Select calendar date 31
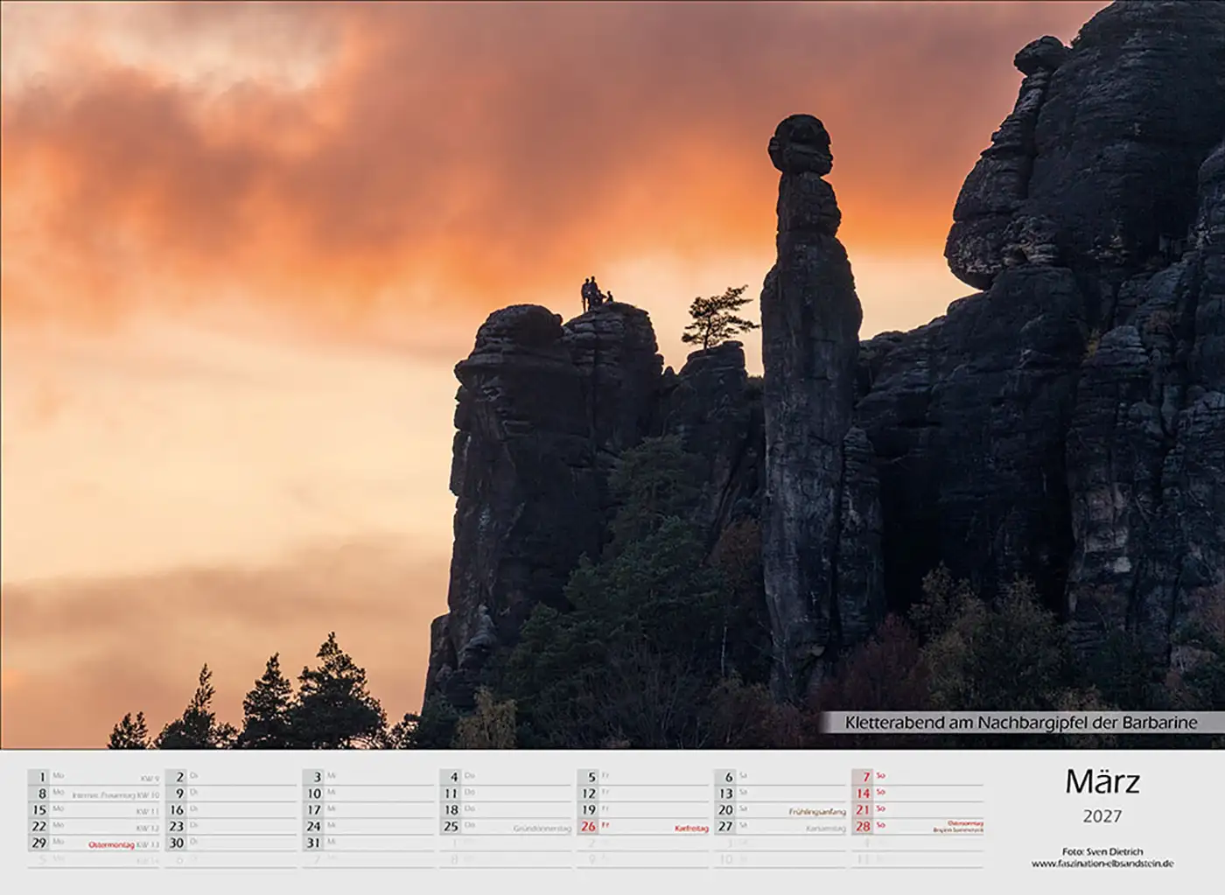 click(314, 843)
